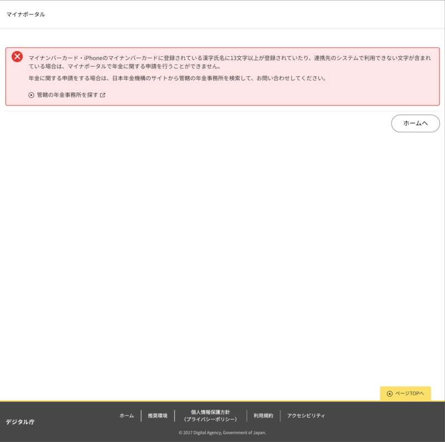The height and width of the screenshot is (442, 445).
Task: Click the デジタル庁 logo in the footer
Action: tap(20, 422)
